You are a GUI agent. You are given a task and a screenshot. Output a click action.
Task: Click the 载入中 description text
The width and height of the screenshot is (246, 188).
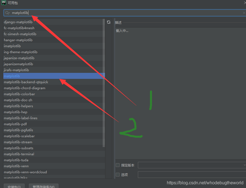[122, 31]
